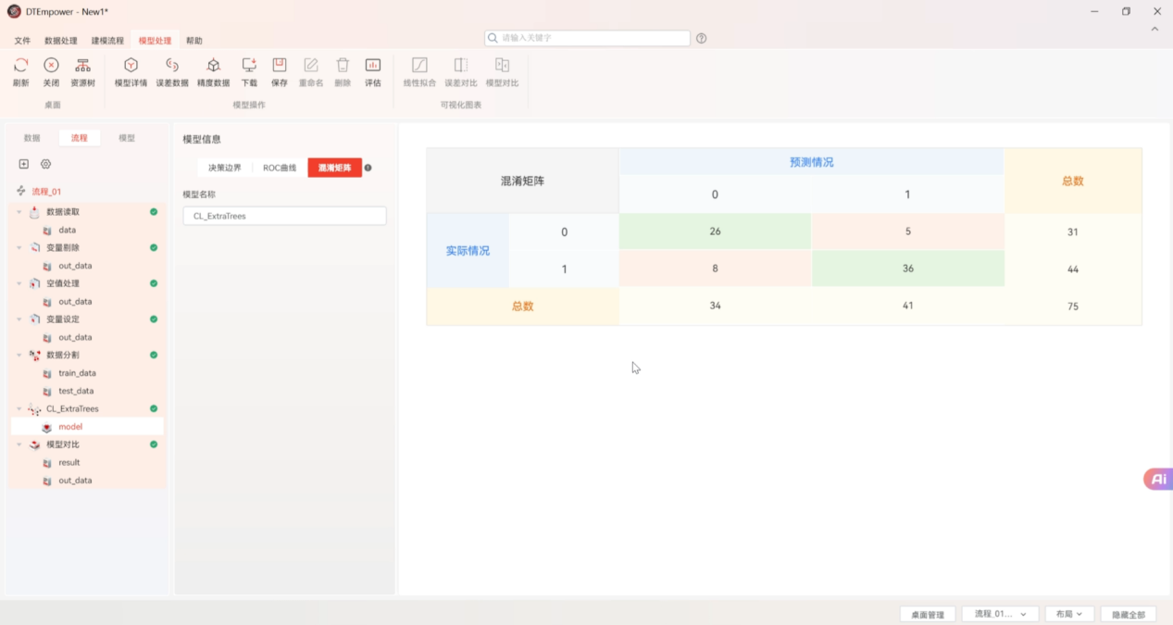1173x625 pixels.
Task: Open the 布局 layout dropdown
Action: [1068, 614]
